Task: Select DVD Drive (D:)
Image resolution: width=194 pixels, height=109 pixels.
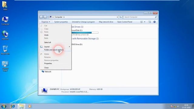Action: (x=77, y=45)
